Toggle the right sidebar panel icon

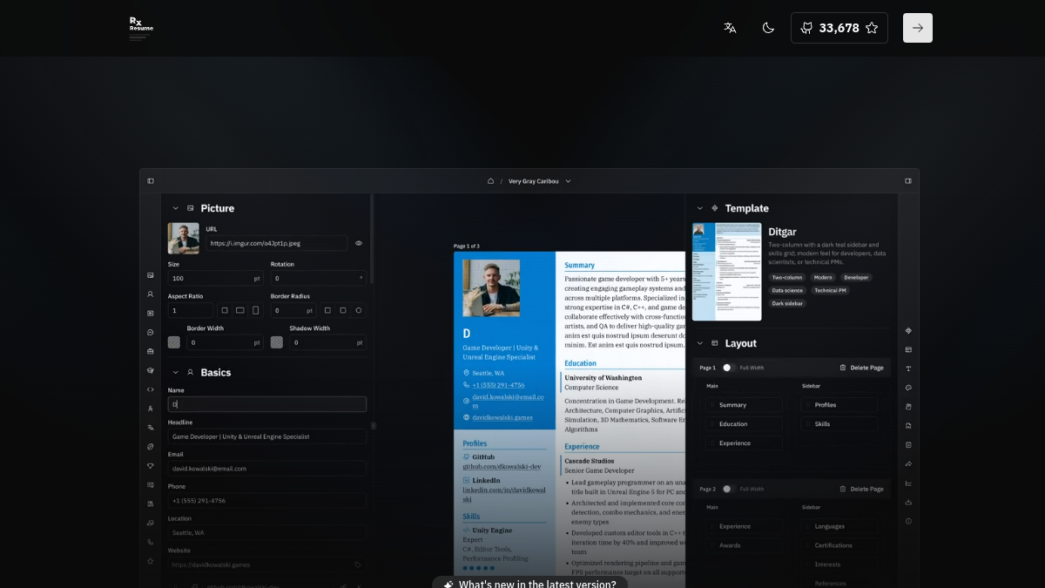coord(908,181)
